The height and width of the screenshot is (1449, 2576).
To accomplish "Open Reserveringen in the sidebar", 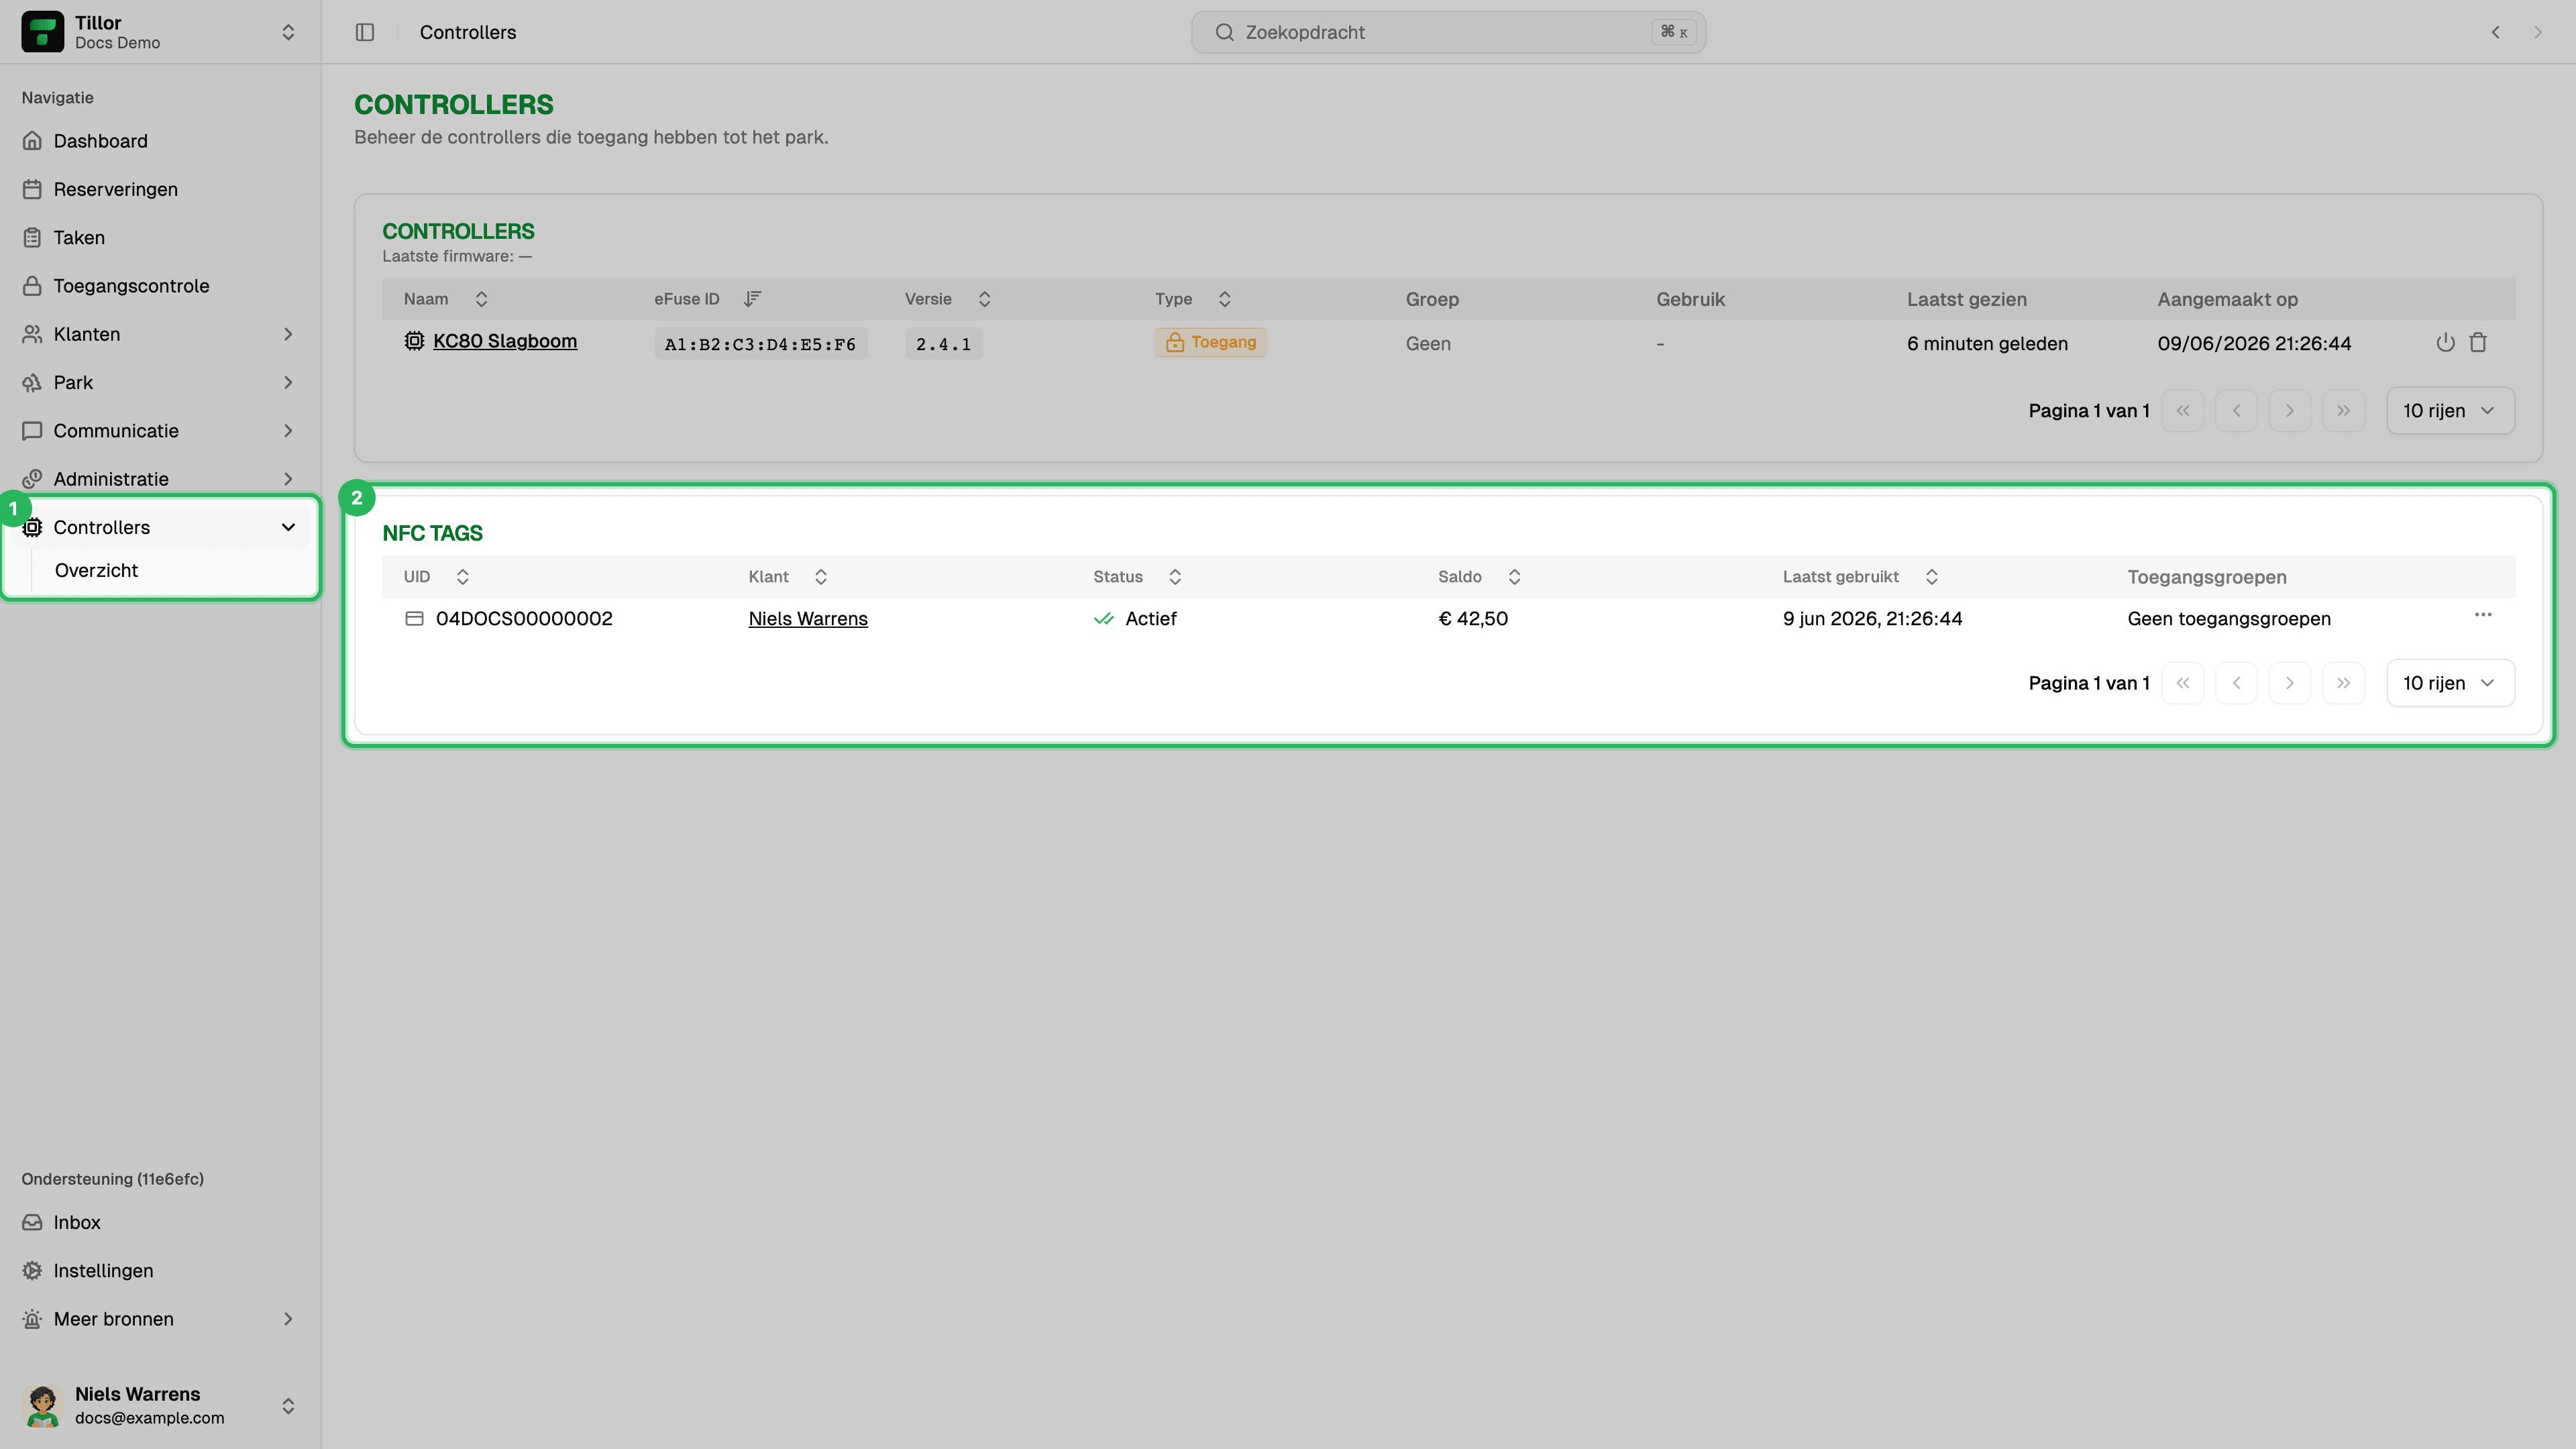I will point(160,189).
